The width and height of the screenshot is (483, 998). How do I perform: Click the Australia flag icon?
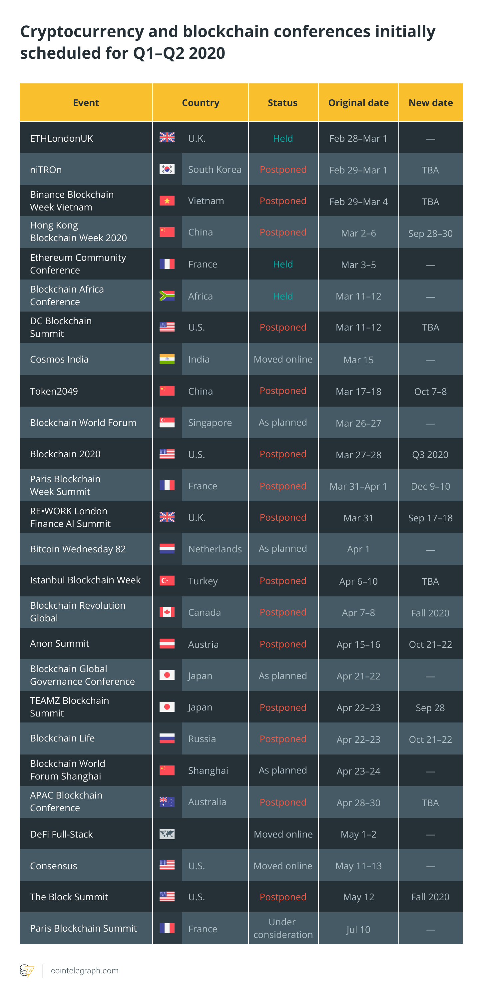click(167, 802)
